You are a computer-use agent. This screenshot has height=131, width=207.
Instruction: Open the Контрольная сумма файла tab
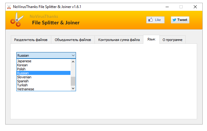119,40
